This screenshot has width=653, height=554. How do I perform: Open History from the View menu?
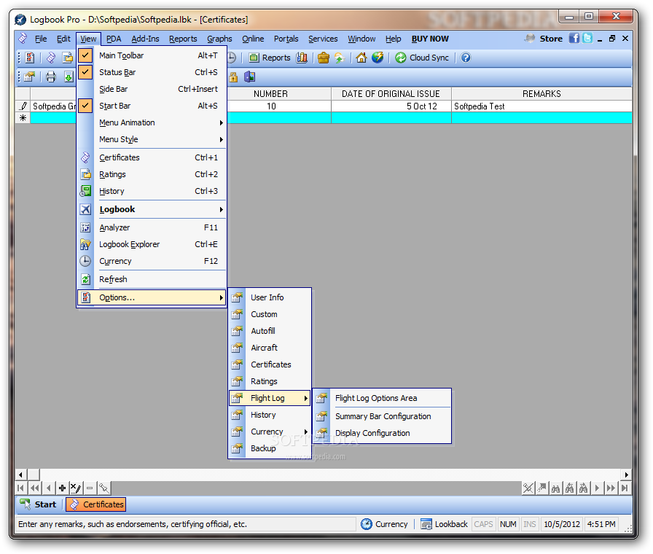click(152, 191)
